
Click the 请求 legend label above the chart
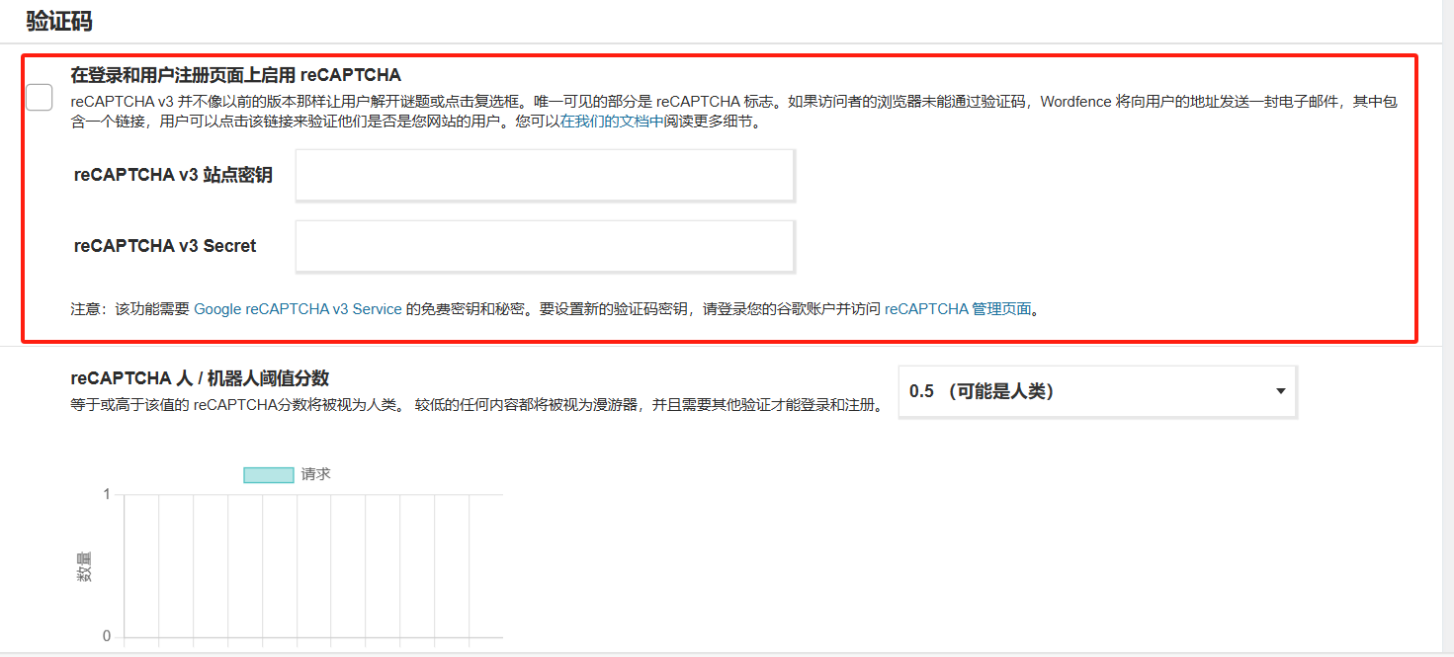click(314, 473)
